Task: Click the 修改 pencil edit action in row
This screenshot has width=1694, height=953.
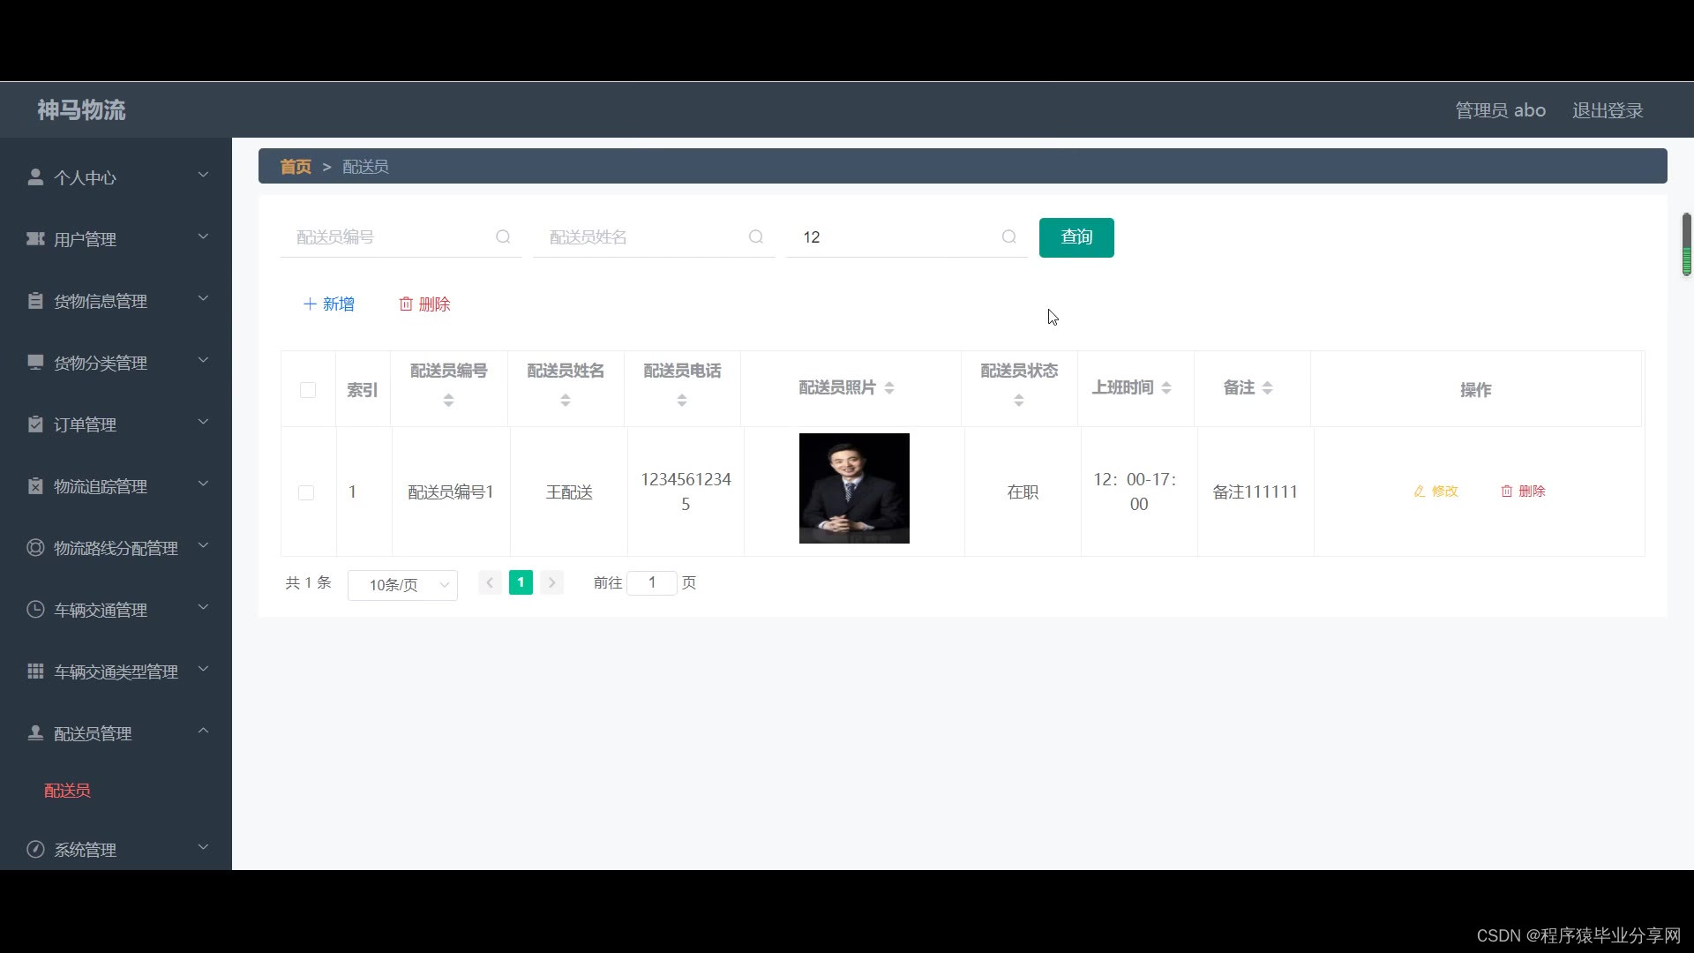Action: 1435,492
